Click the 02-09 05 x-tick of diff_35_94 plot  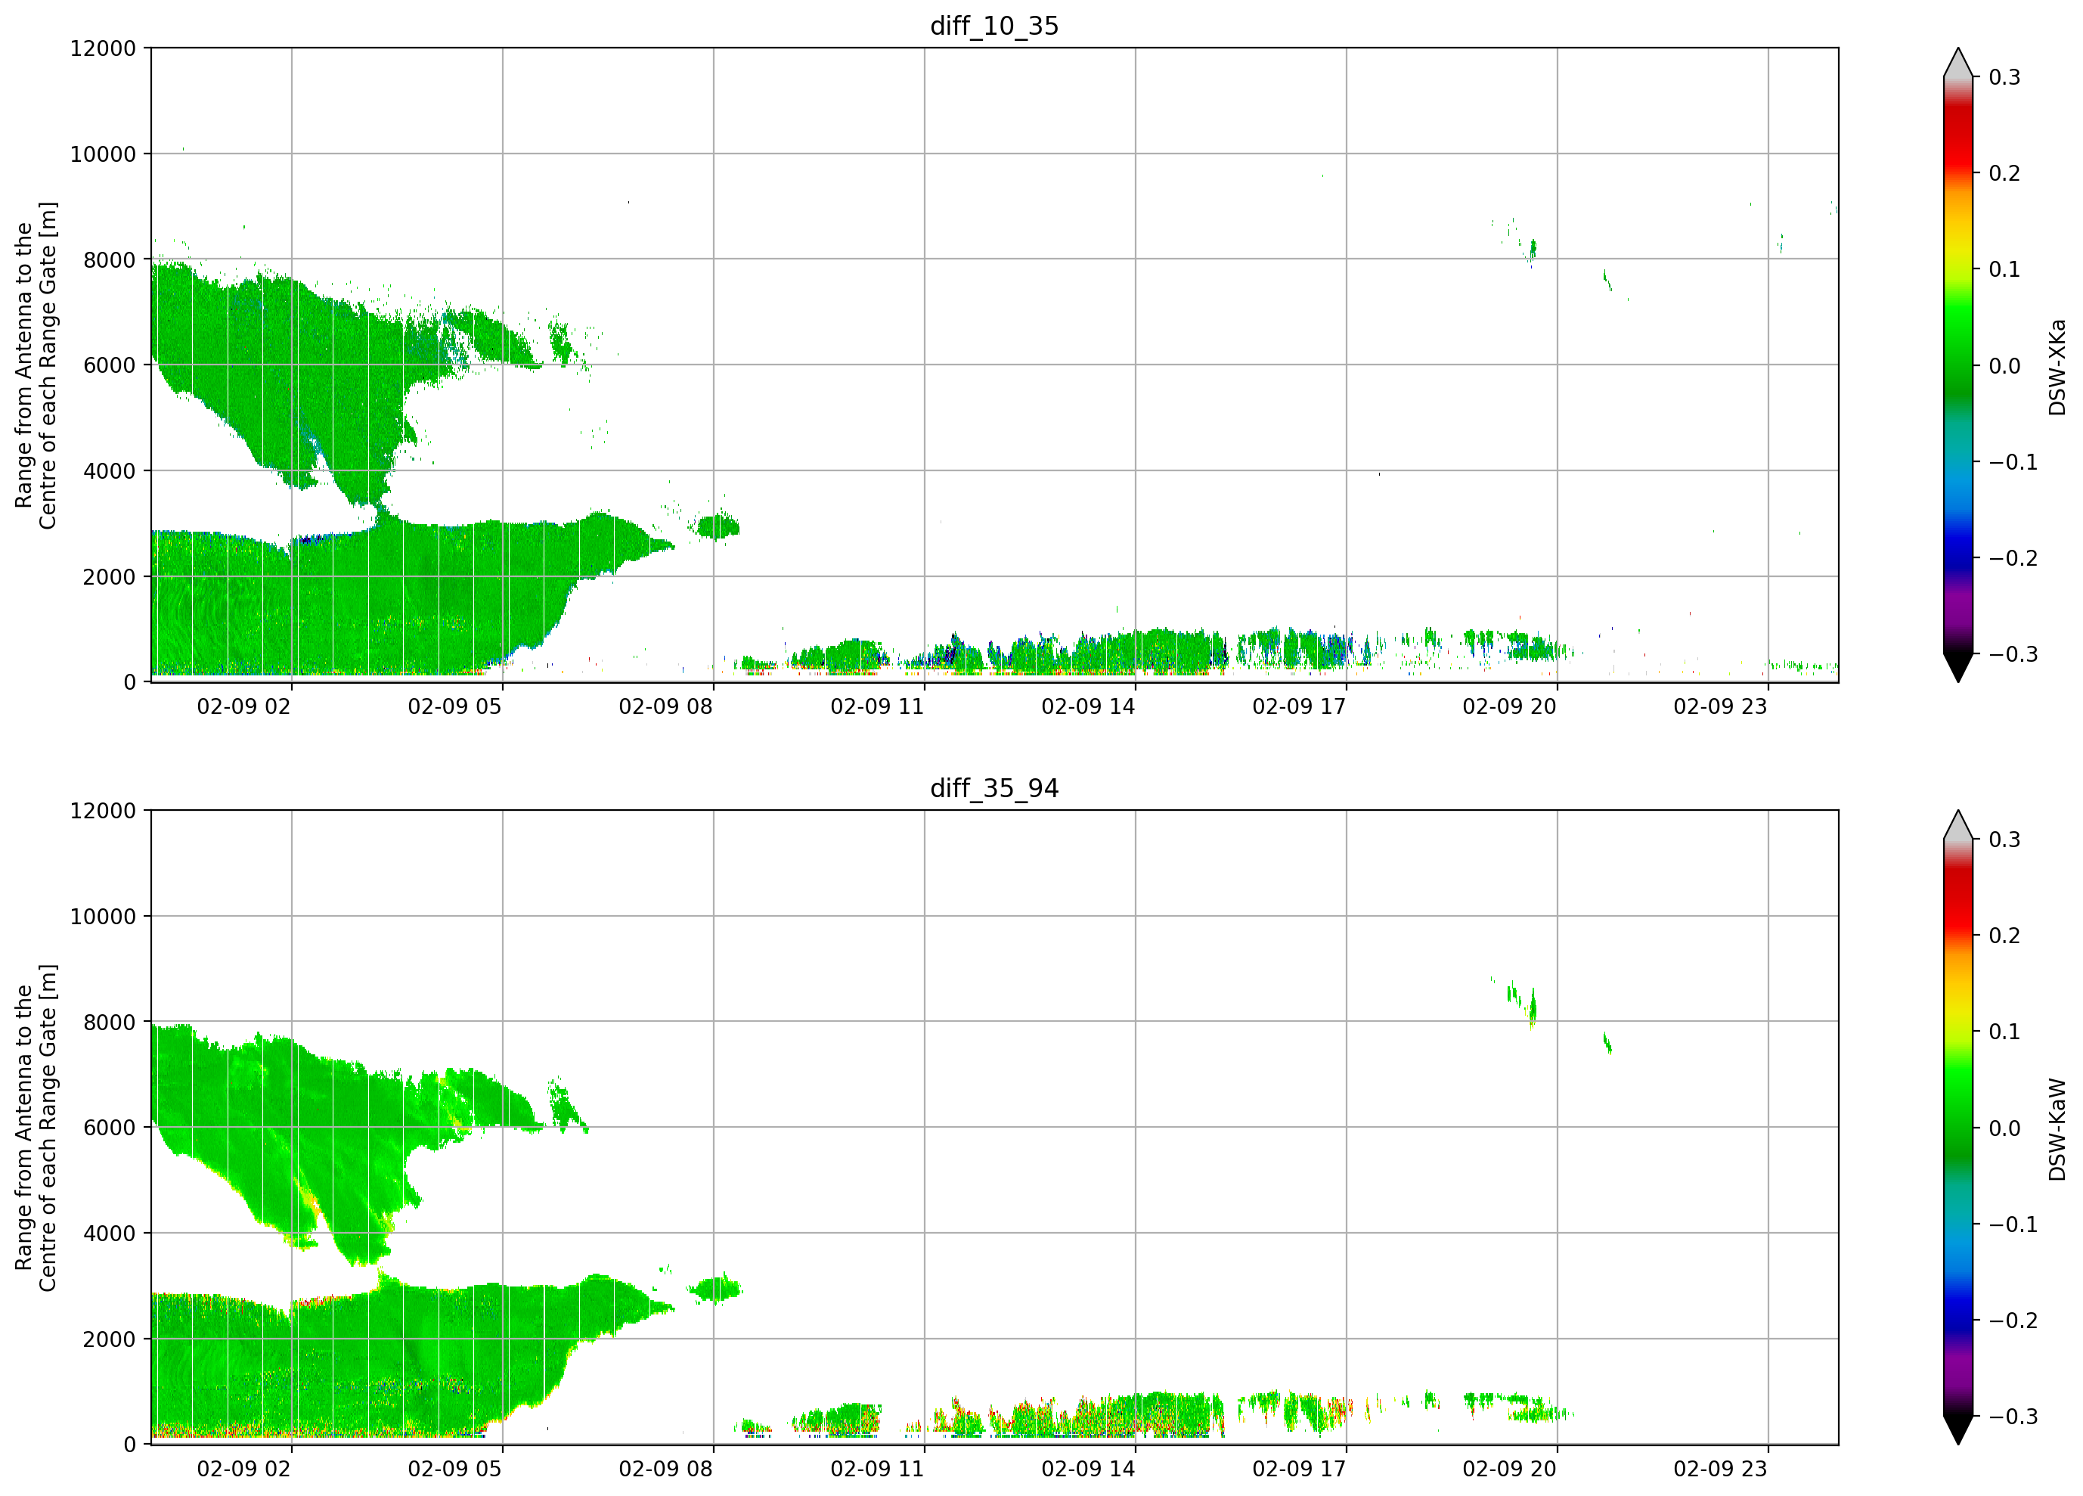click(x=454, y=1469)
